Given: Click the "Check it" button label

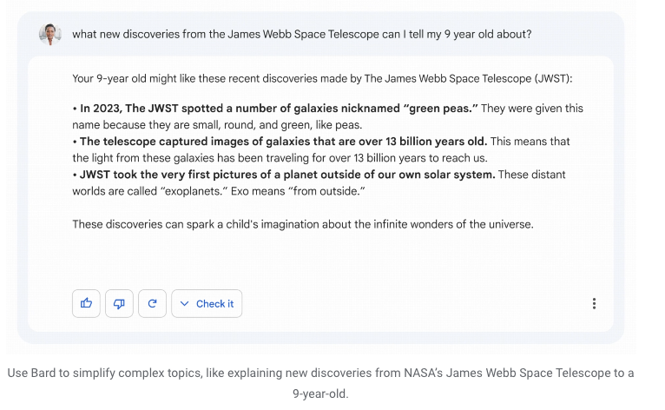Looking at the screenshot, I should 214,304.
